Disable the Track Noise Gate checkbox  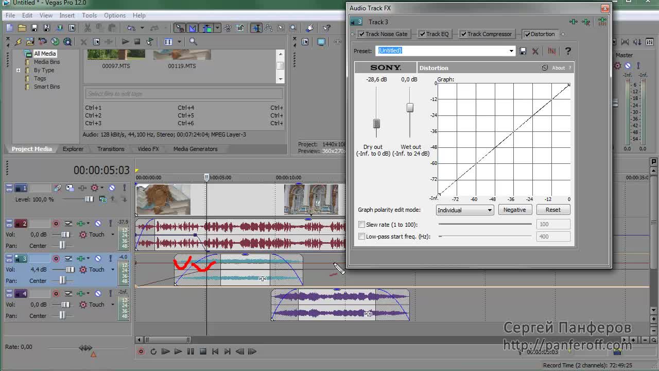[361, 34]
